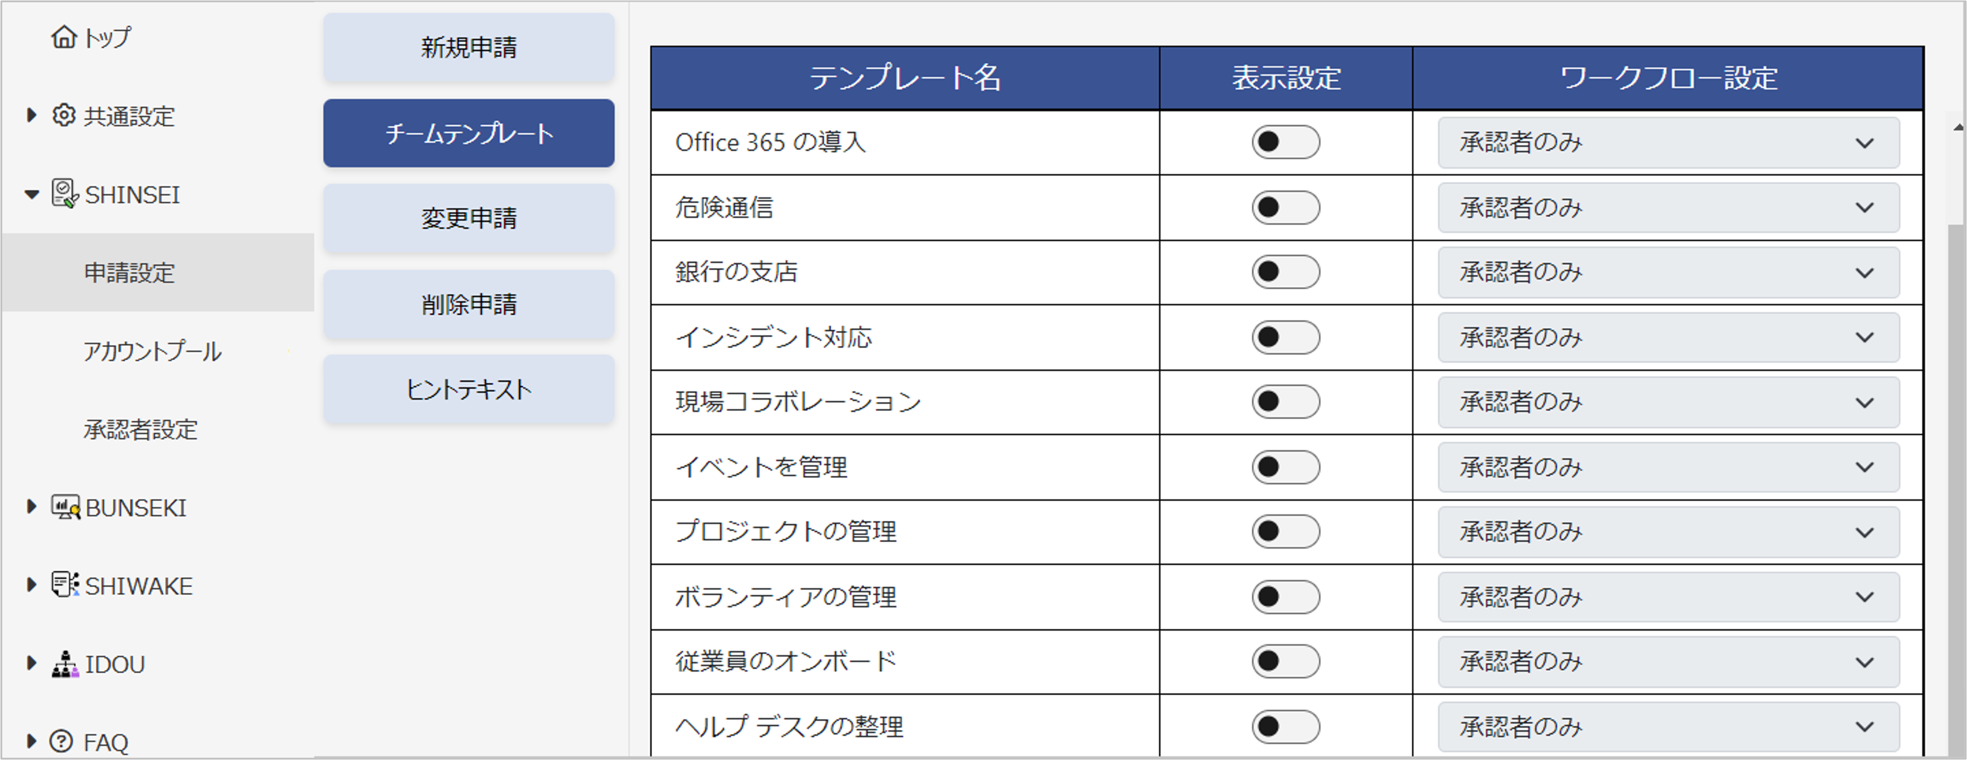Open workflow dropdown for インシデント対応

pyautogui.click(x=1667, y=338)
